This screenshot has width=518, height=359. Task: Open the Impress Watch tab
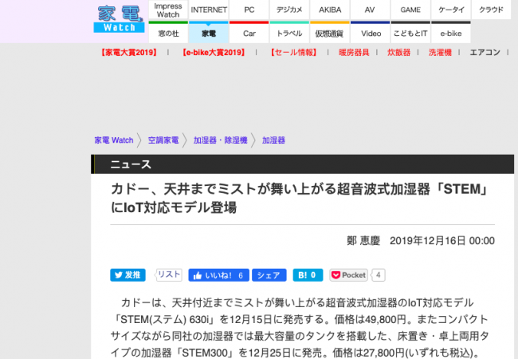[x=168, y=10]
